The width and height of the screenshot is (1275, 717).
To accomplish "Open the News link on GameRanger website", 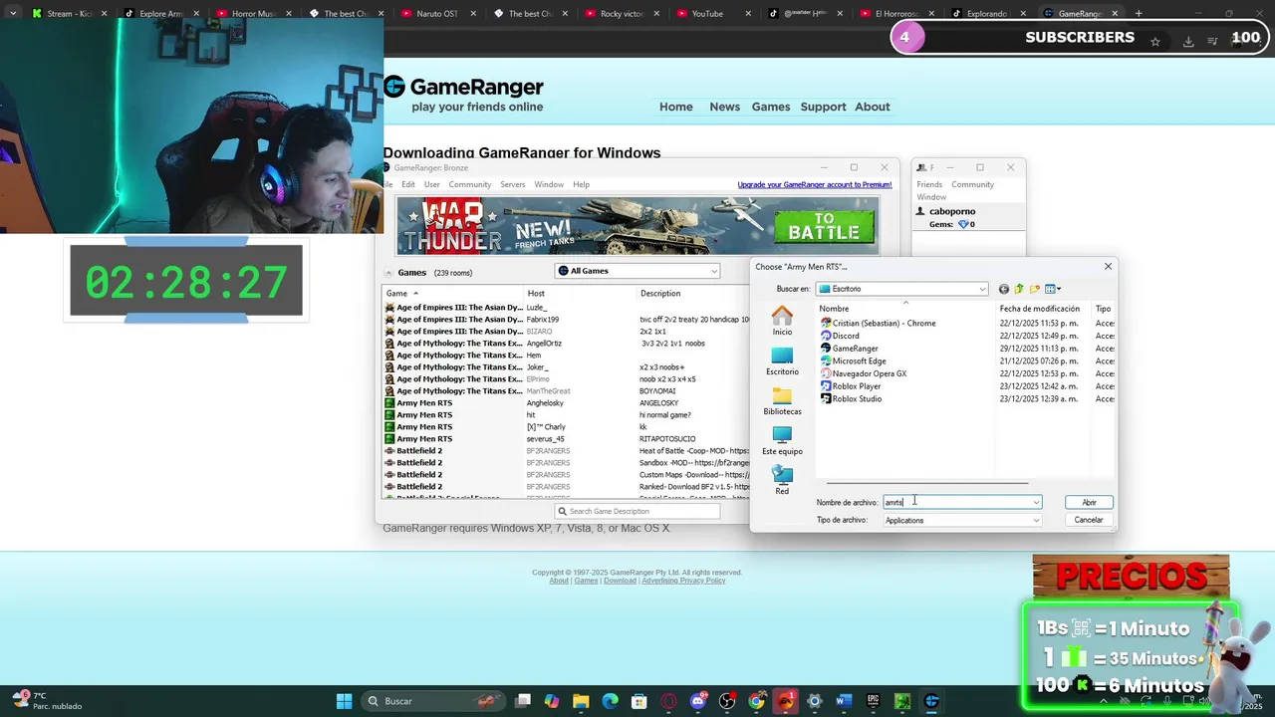I will [724, 107].
